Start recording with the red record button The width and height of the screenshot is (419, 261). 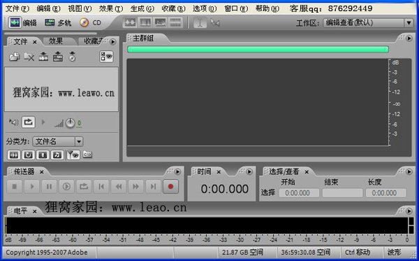171,186
